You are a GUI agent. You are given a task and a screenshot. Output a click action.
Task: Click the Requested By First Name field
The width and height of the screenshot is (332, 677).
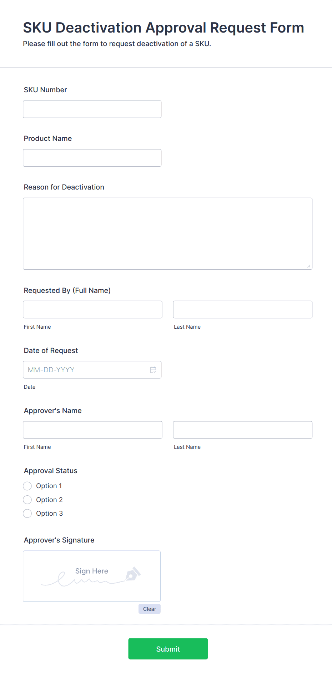coord(92,309)
